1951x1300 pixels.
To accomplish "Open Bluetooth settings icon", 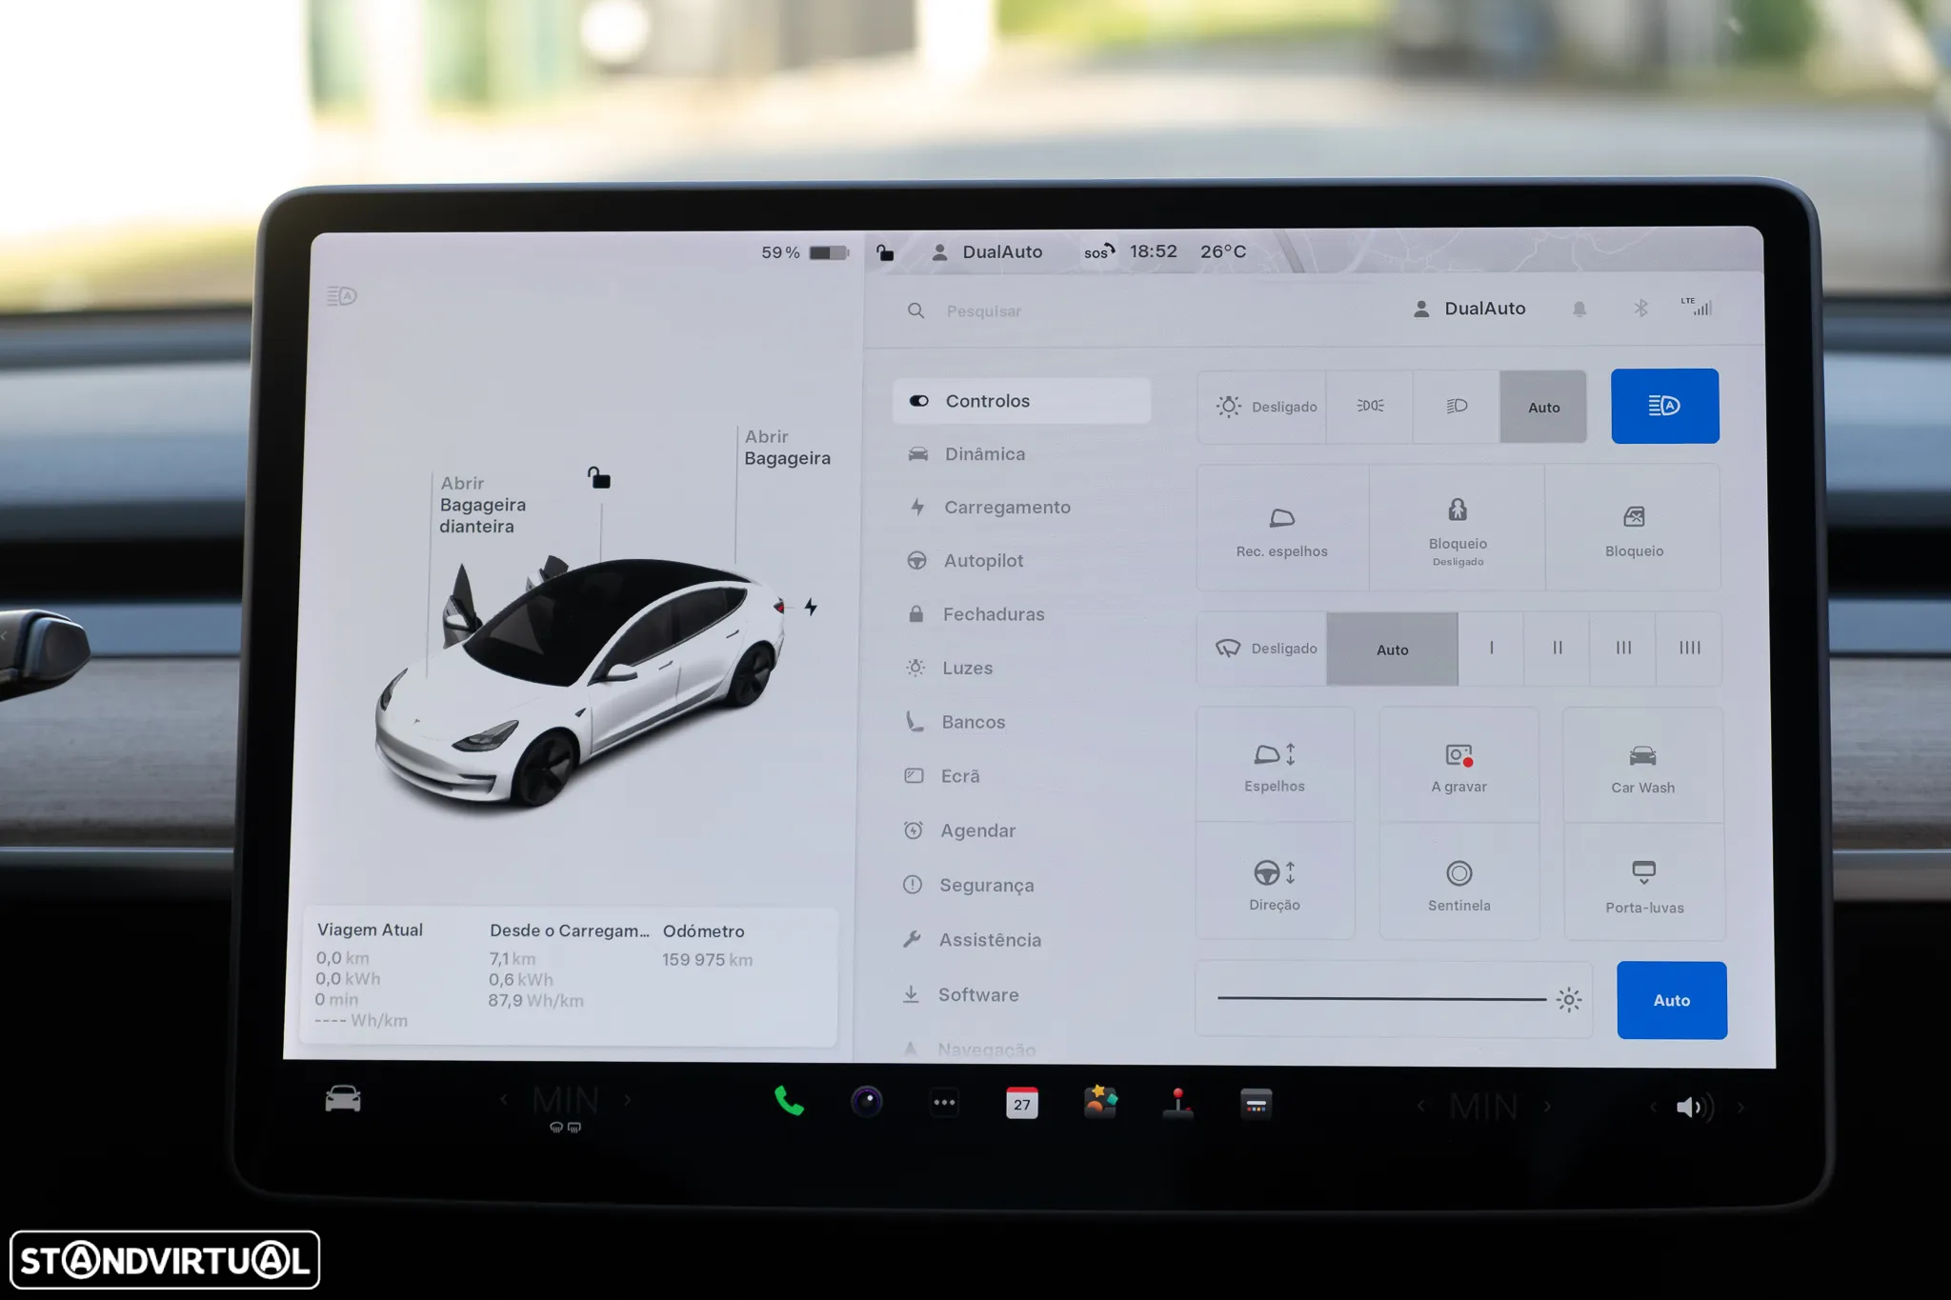I will (1640, 309).
